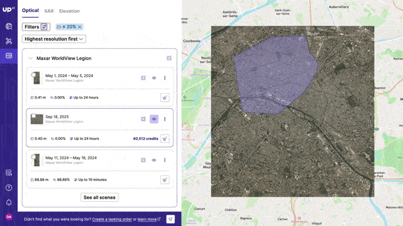The image size is (403, 226).
Task: Toggle preview of May 11, 2024 scene
Action: pos(154,160)
